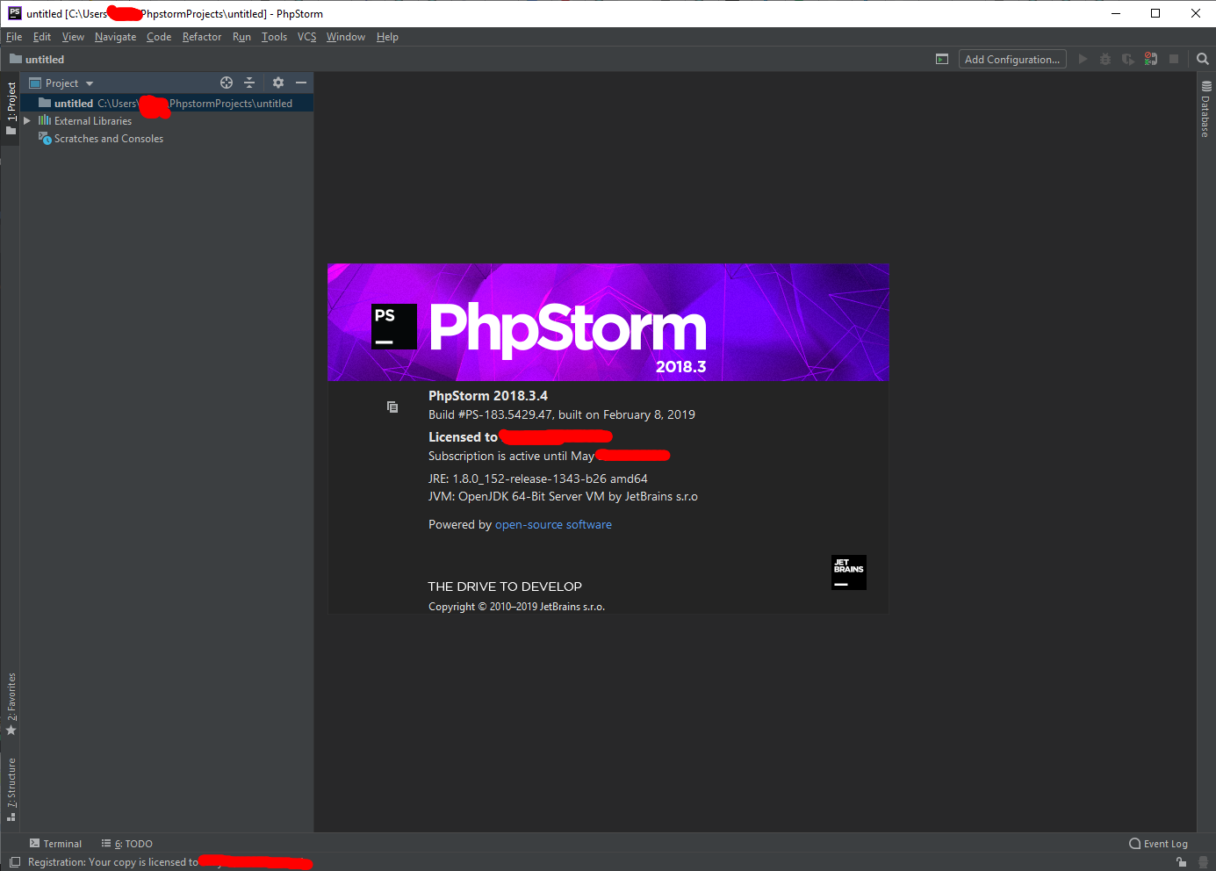Click the JetBrains logo in About dialog
The image size is (1216, 871).
click(849, 572)
